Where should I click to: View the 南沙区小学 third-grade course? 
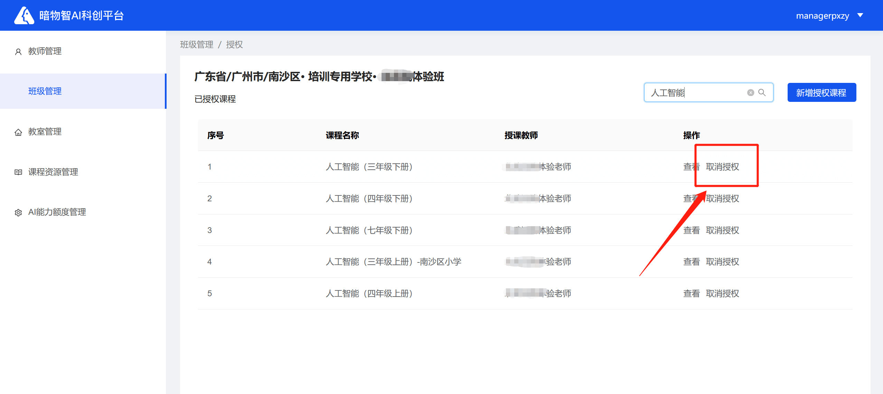[691, 262]
